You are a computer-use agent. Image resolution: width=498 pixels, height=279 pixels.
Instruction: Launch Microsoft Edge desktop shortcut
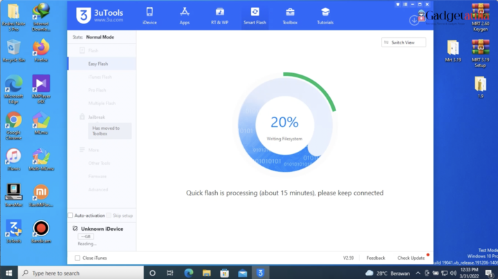tap(14, 90)
